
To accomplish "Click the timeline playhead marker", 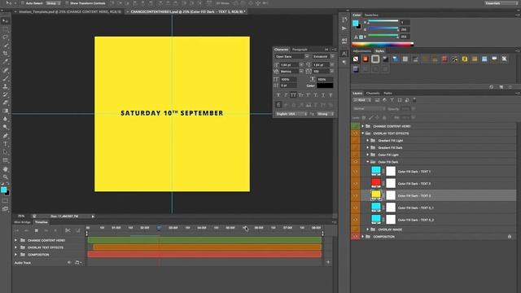I will tap(160, 228).
